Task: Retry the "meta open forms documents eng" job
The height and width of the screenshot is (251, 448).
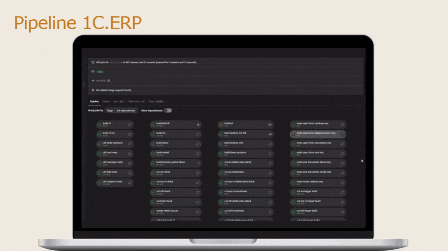Action: (x=342, y=144)
